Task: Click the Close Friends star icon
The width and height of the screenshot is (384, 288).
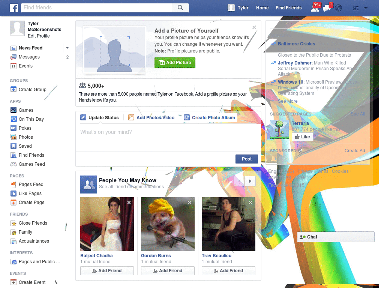Action: point(13,223)
